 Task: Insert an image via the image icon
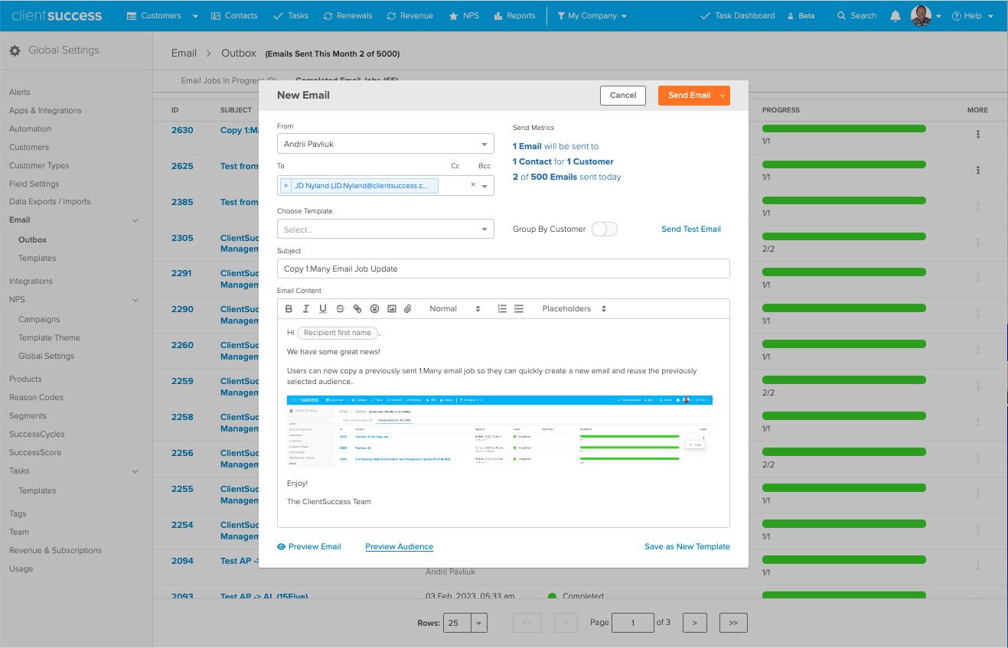click(x=392, y=309)
